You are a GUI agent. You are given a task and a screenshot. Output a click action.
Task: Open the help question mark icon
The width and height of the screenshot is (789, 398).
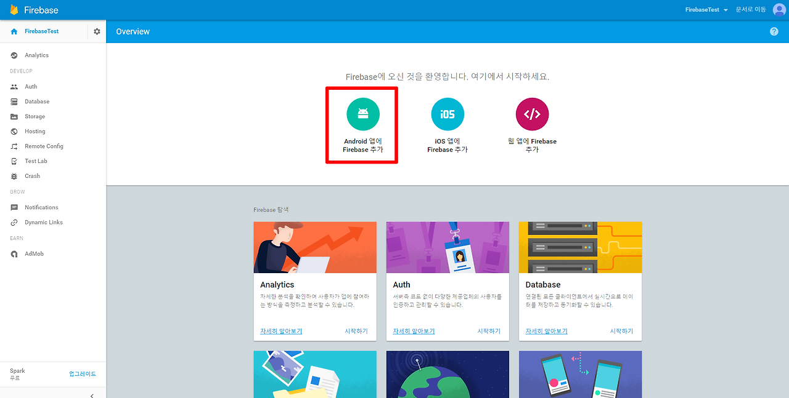tap(774, 31)
